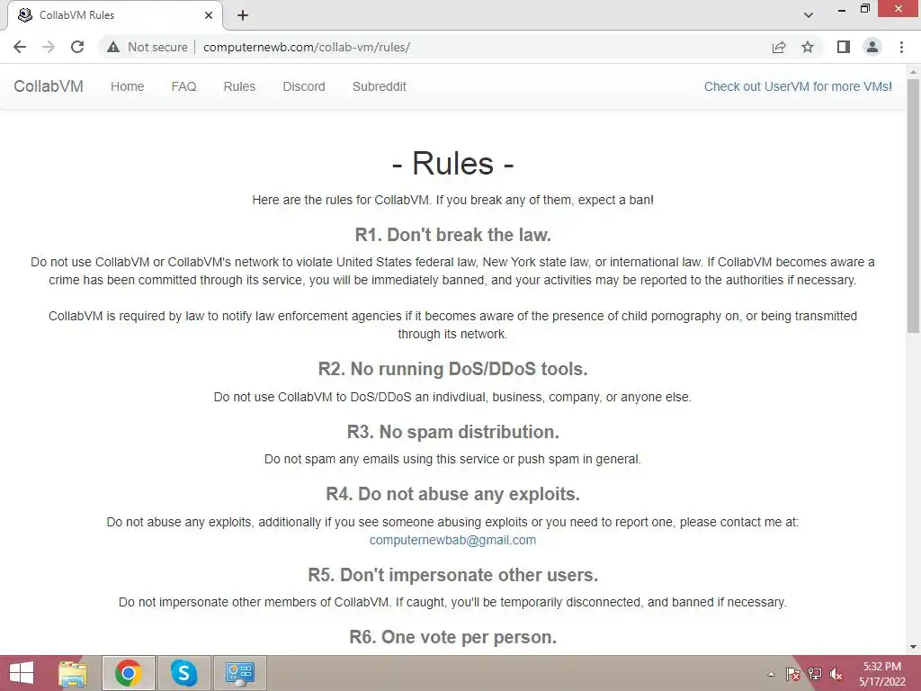The height and width of the screenshot is (691, 921).
Task: Open the FAQ navigation item
Action: pos(183,86)
